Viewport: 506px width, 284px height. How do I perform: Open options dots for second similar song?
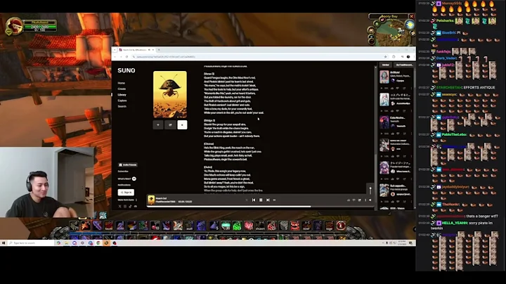click(x=411, y=110)
